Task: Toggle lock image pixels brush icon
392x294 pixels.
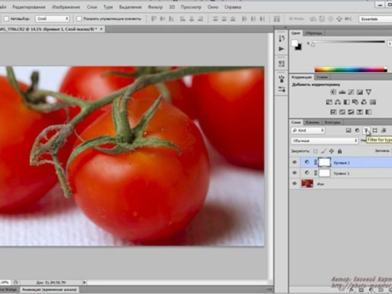Action: [324, 151]
